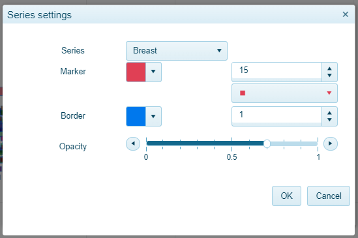358x238 pixels.
Task: Increase marker size with the up arrow
Action: click(x=329, y=68)
